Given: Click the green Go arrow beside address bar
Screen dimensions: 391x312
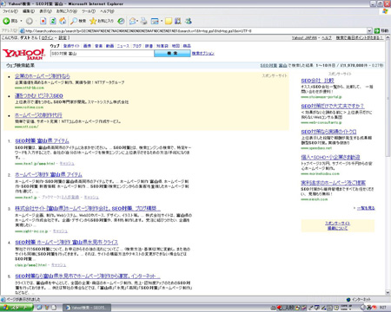Looking at the screenshot, I should click(x=377, y=30).
